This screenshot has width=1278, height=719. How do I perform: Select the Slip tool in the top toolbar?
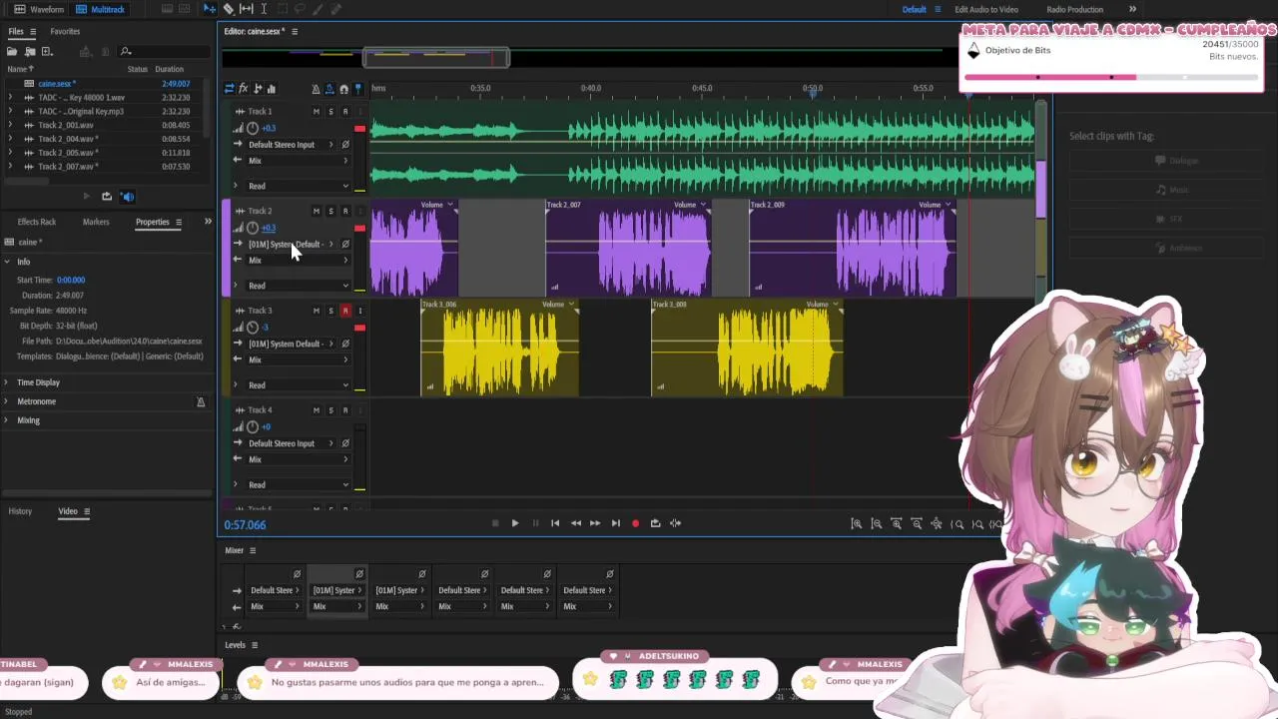pos(246,9)
